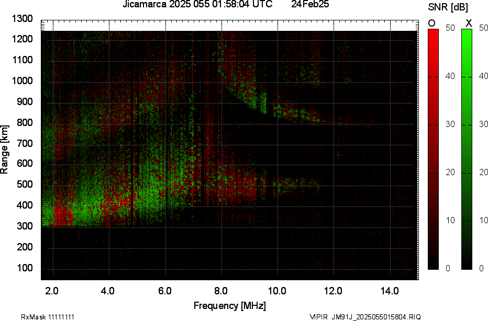Click the 'SNR [dB]' legend title
The width and height of the screenshot is (488, 321).
448,7
